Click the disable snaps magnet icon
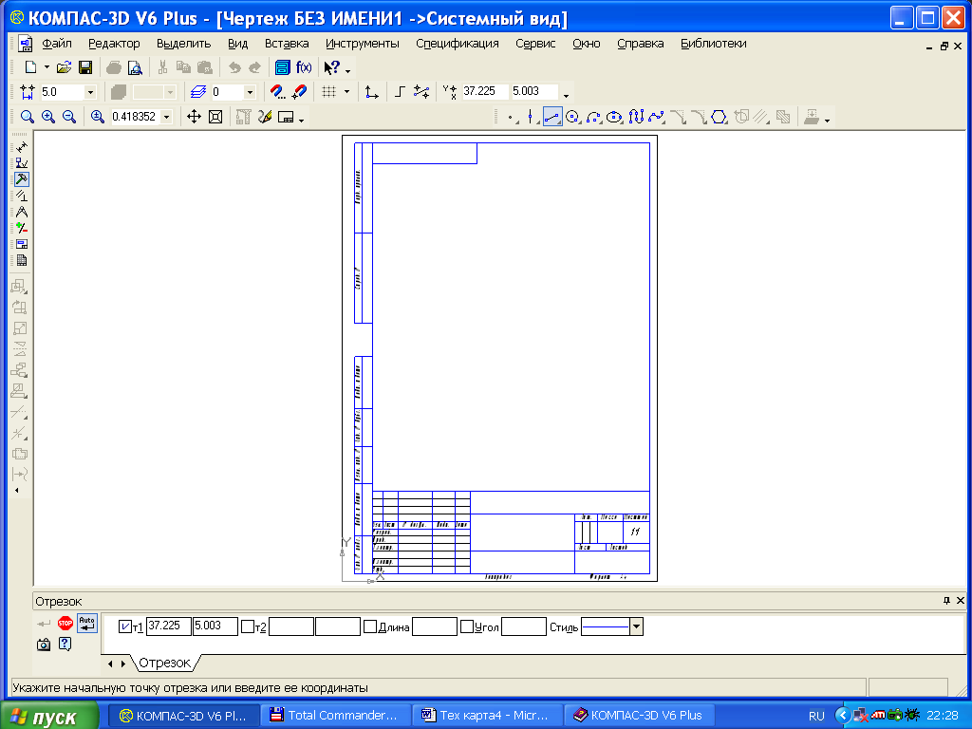 tap(299, 92)
